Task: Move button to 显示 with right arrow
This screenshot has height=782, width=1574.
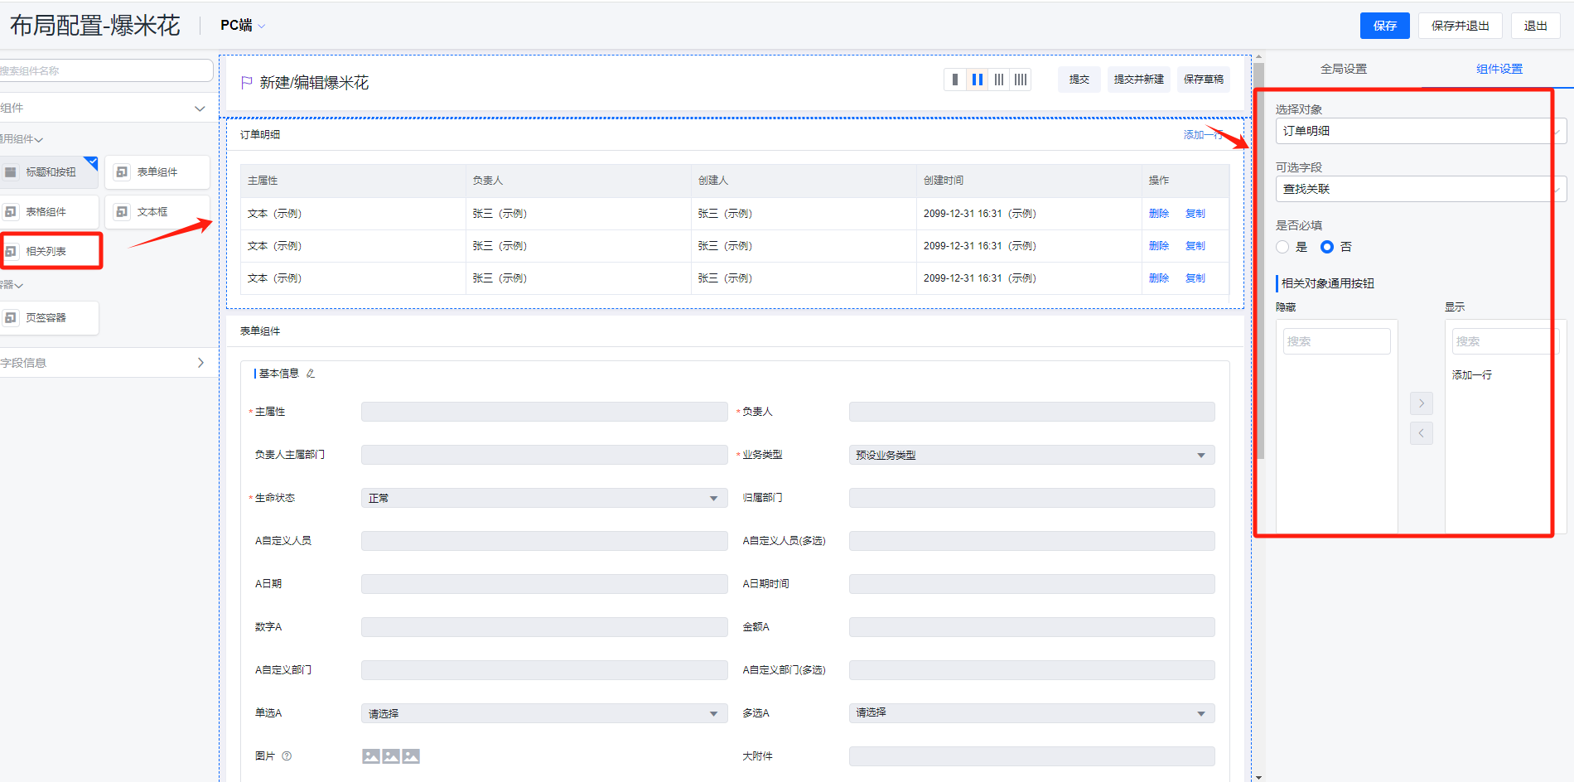Action: click(x=1422, y=403)
